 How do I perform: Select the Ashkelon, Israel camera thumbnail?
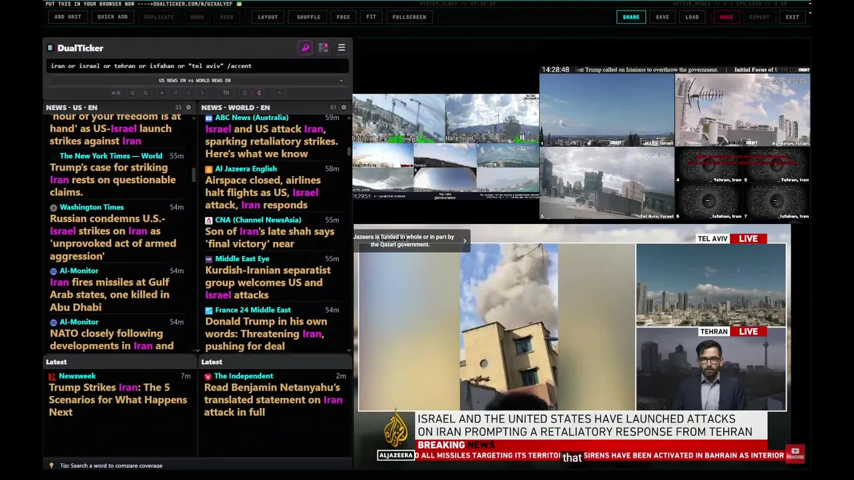[x=743, y=111]
